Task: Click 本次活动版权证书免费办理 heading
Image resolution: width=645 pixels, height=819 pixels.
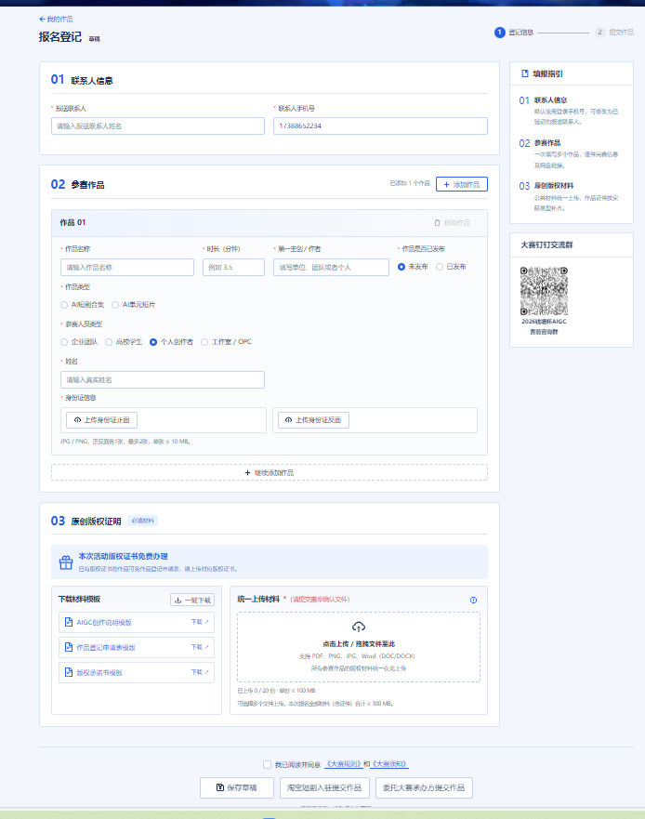Action: click(124, 556)
